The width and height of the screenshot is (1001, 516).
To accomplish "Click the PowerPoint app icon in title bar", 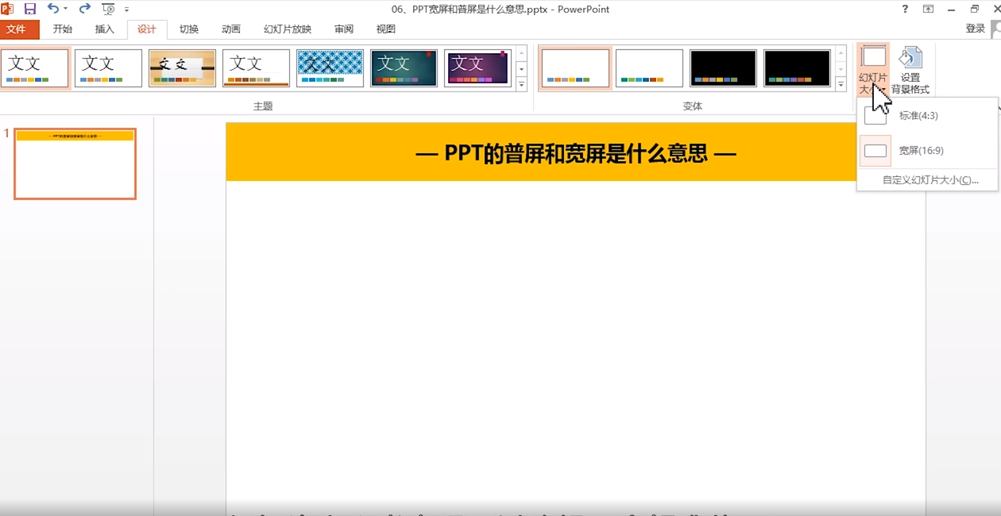I will point(7,9).
